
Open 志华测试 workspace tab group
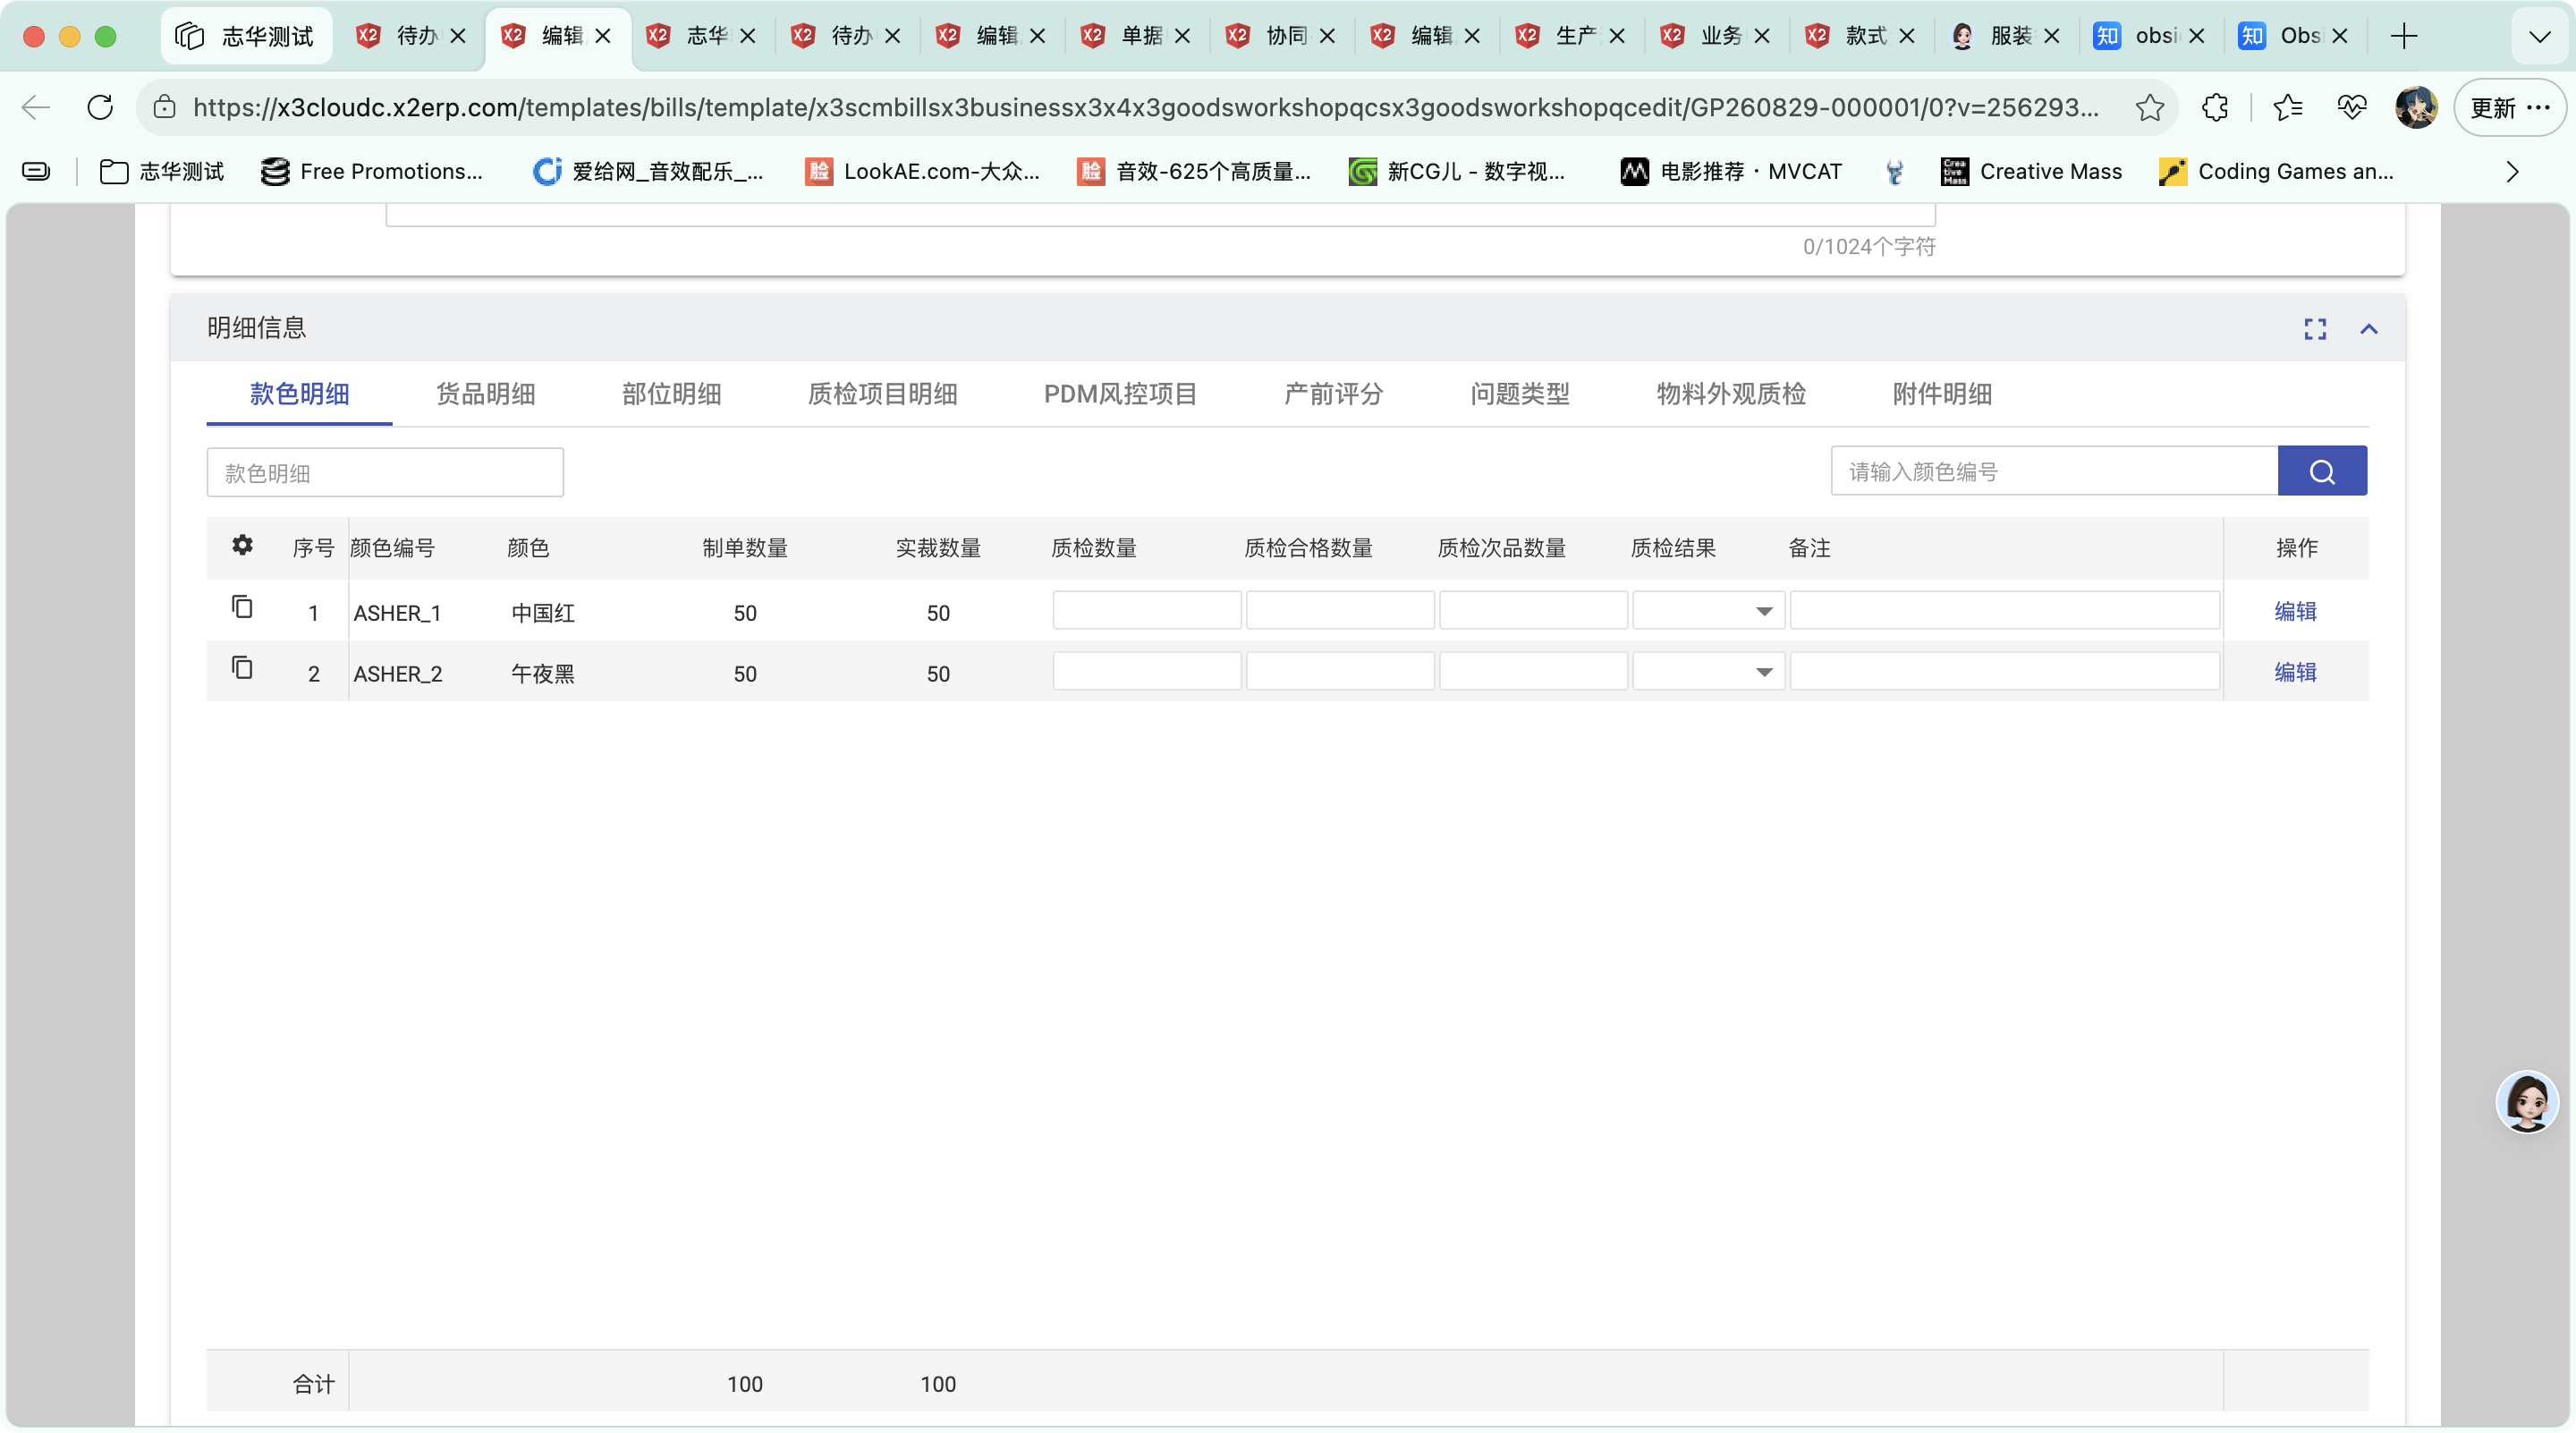[246, 36]
